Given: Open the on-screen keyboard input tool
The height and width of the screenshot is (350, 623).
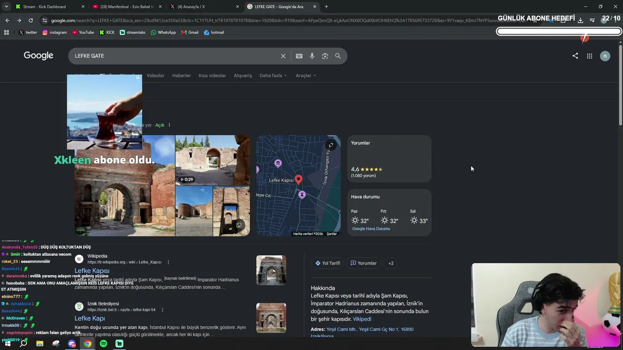Looking at the screenshot, I should (299, 56).
